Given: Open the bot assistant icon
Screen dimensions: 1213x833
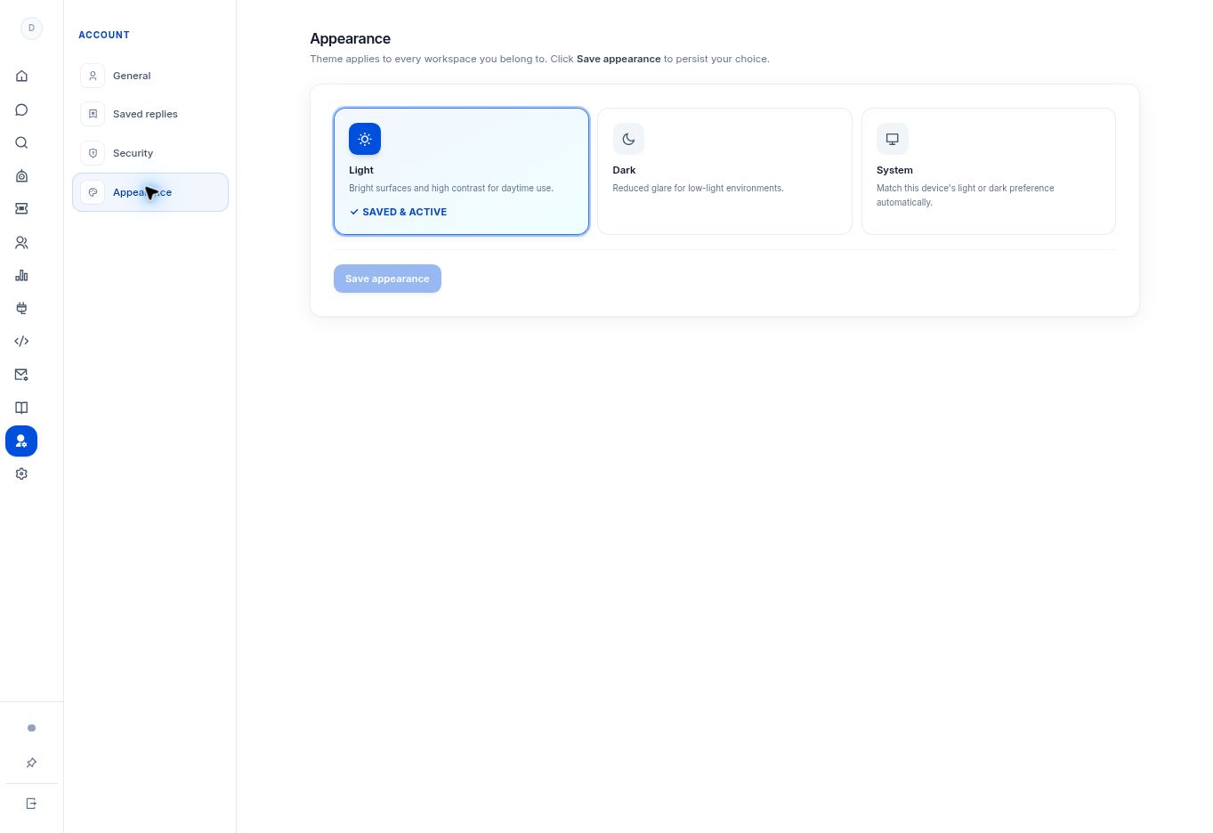Looking at the screenshot, I should (21, 176).
